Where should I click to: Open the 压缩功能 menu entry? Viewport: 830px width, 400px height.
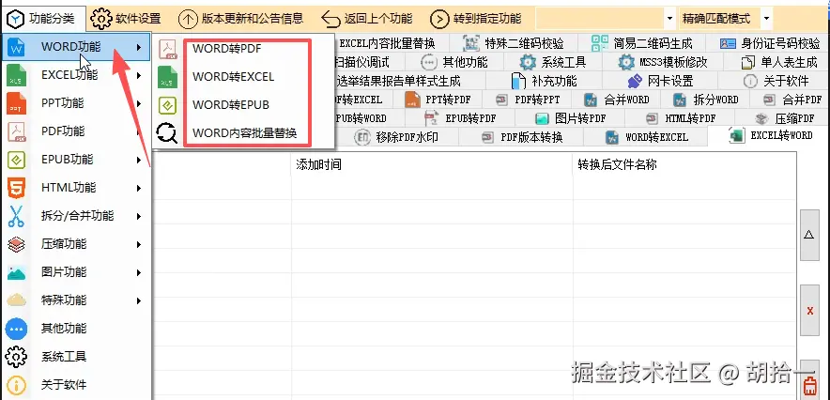[x=76, y=244]
